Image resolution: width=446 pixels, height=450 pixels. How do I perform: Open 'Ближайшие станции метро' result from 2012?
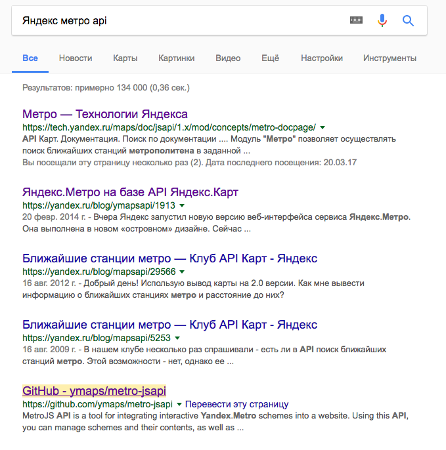[170, 258]
